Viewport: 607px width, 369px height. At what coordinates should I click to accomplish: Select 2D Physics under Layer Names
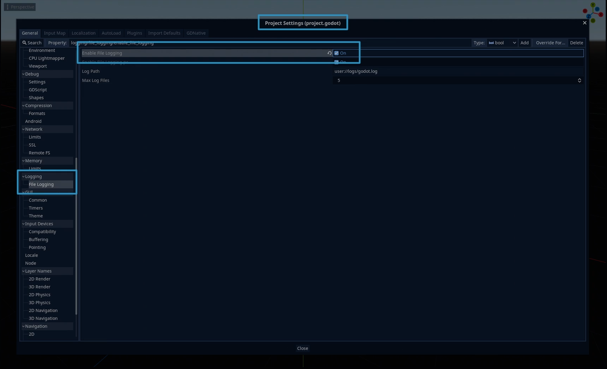pos(39,295)
